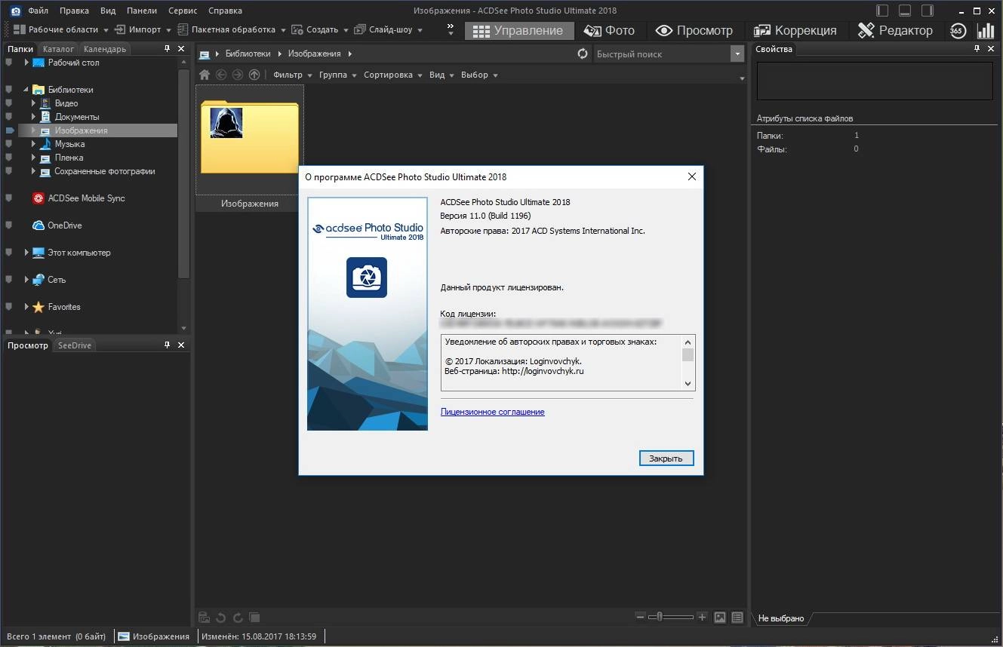Rotate left icon in bottom toolbar
The width and height of the screenshot is (1003, 647).
click(x=221, y=618)
